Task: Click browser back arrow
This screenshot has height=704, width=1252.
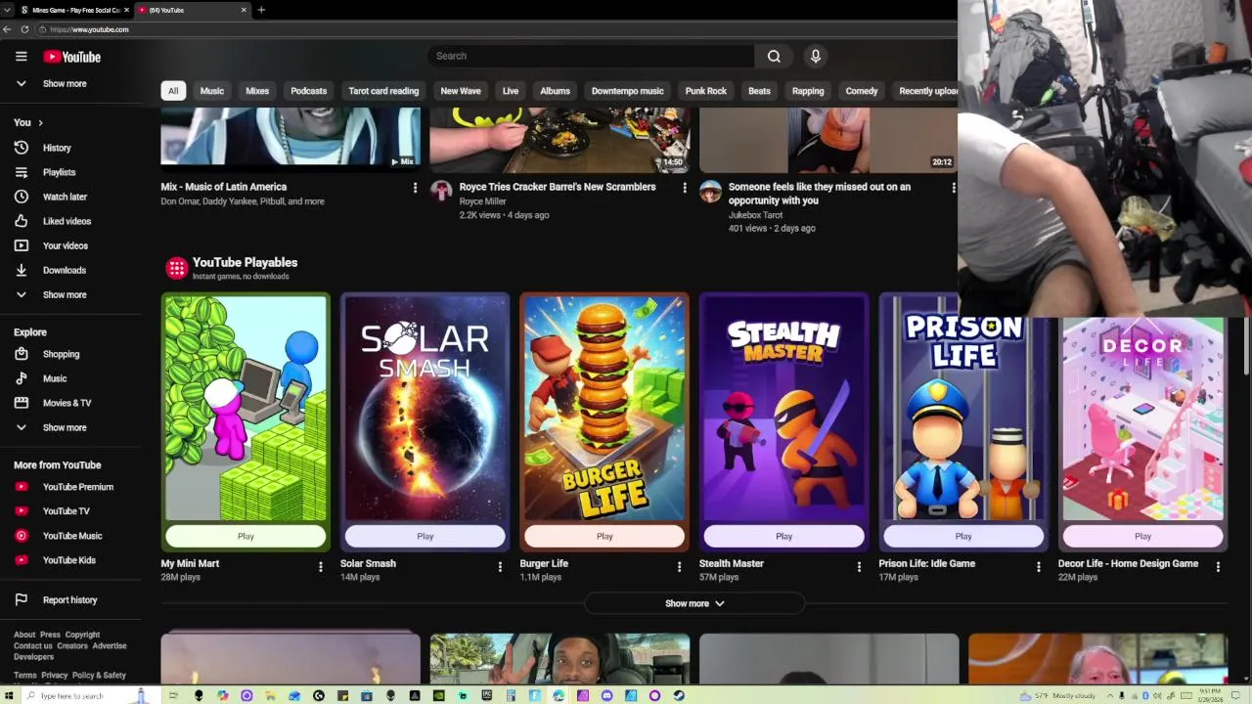Action: click(x=7, y=29)
